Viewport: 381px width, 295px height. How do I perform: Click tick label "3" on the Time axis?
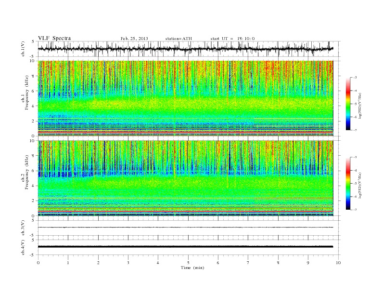click(128, 263)
